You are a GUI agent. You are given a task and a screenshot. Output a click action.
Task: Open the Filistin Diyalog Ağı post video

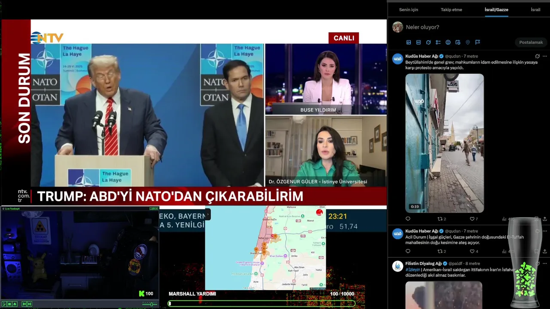[444, 295]
